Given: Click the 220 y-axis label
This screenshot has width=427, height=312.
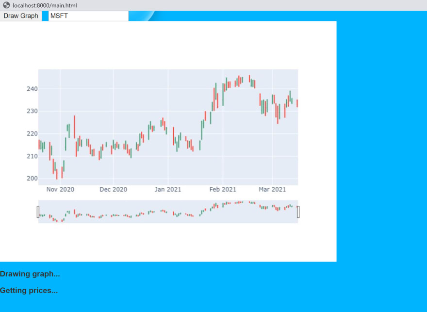Looking at the screenshot, I should click(x=32, y=133).
